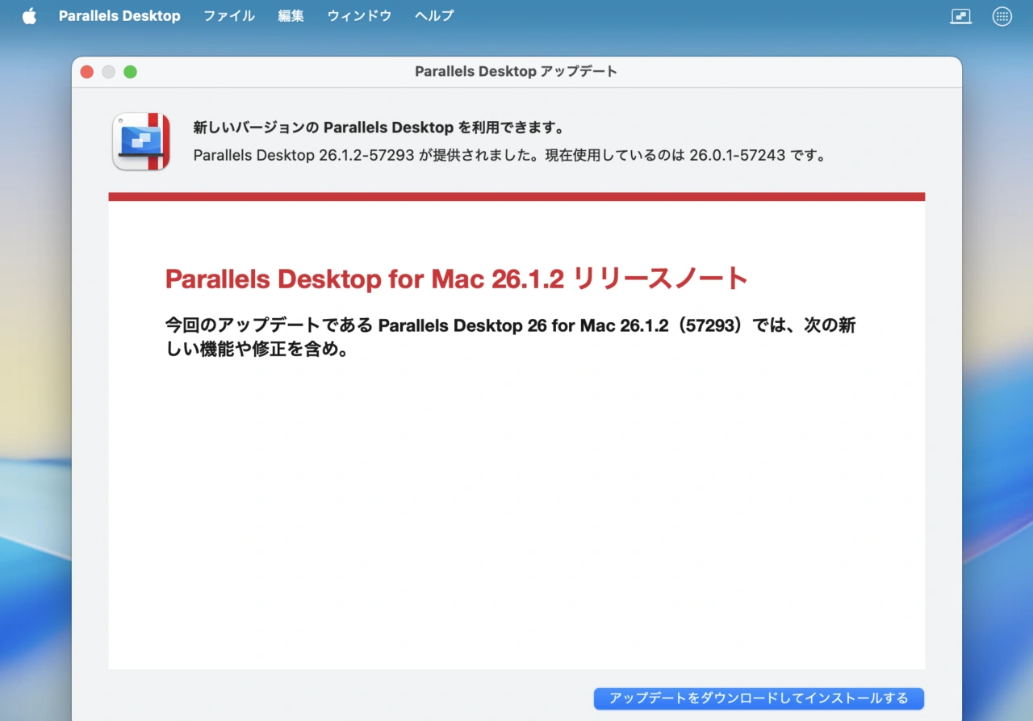Click the red Parallels logo inside the update dialog

[141, 141]
